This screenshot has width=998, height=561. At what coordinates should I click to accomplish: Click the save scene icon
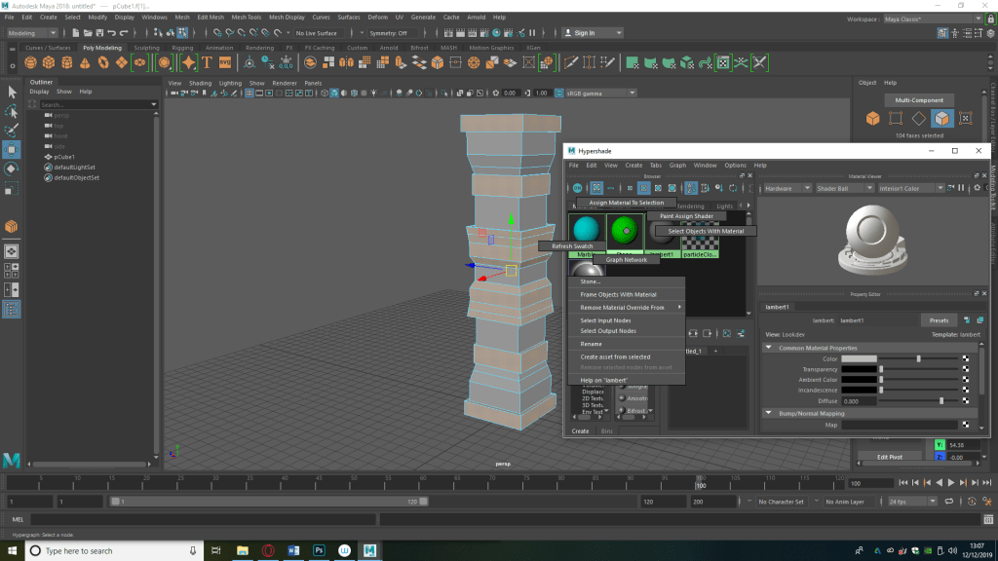pyautogui.click(x=100, y=32)
